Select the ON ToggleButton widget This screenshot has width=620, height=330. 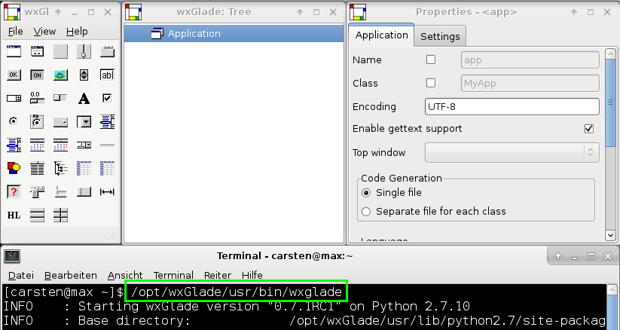click(x=37, y=75)
